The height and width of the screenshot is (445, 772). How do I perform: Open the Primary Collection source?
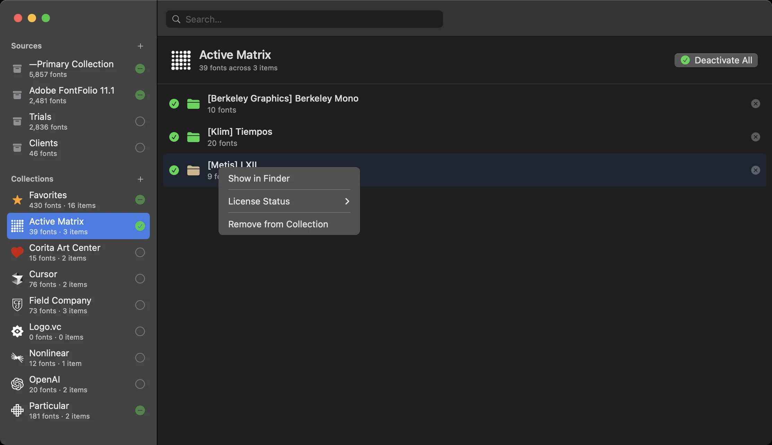(78, 69)
